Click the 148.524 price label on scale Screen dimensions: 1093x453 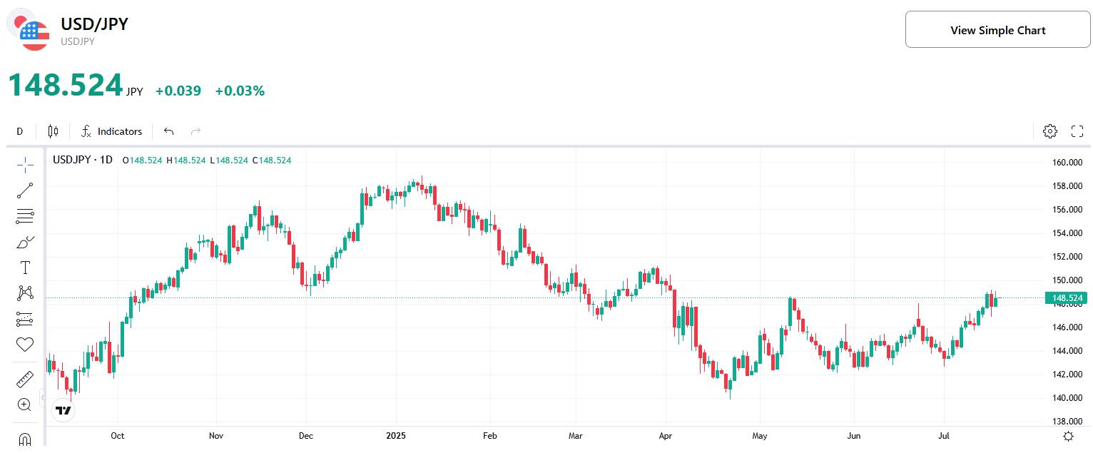[x=1066, y=297]
